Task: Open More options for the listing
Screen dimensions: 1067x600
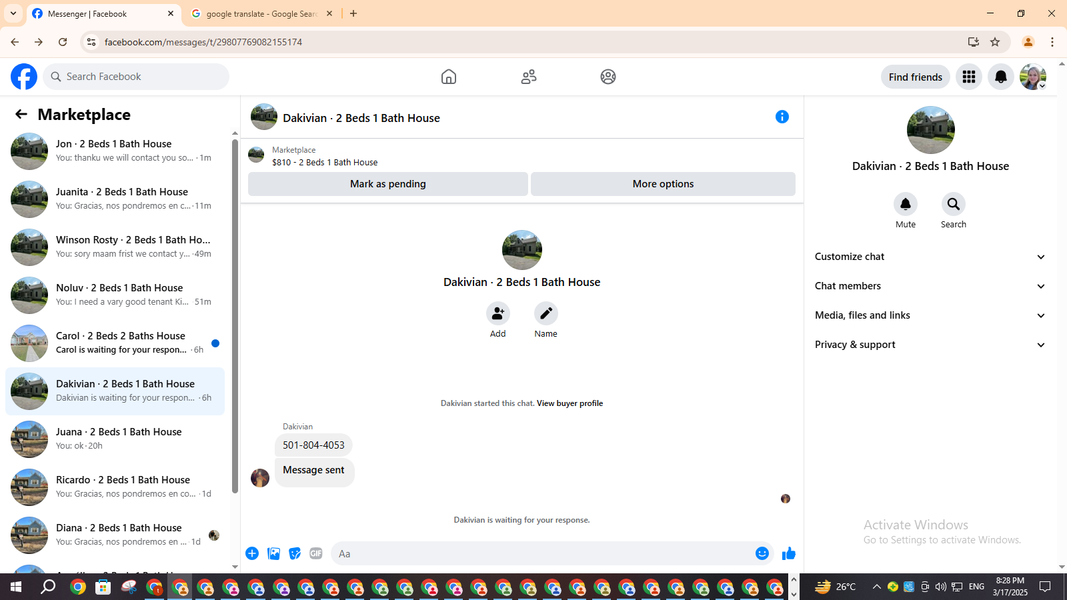Action: pyautogui.click(x=663, y=184)
